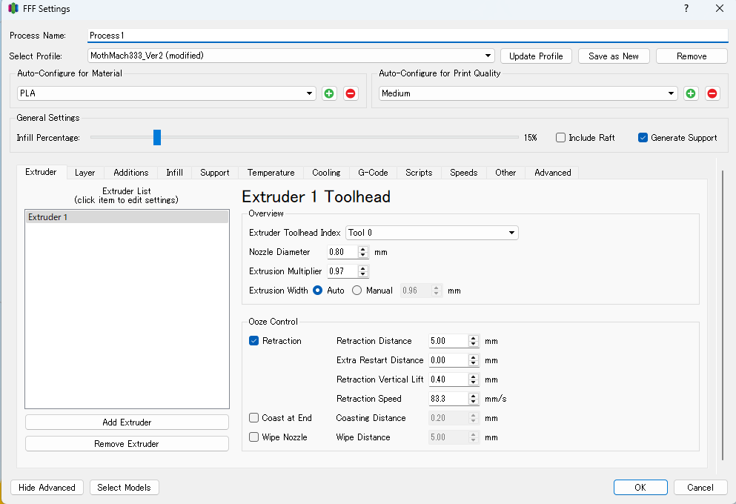This screenshot has width=736, height=504.
Task: Click the Extrusion Multiplier value field
Action: [342, 271]
